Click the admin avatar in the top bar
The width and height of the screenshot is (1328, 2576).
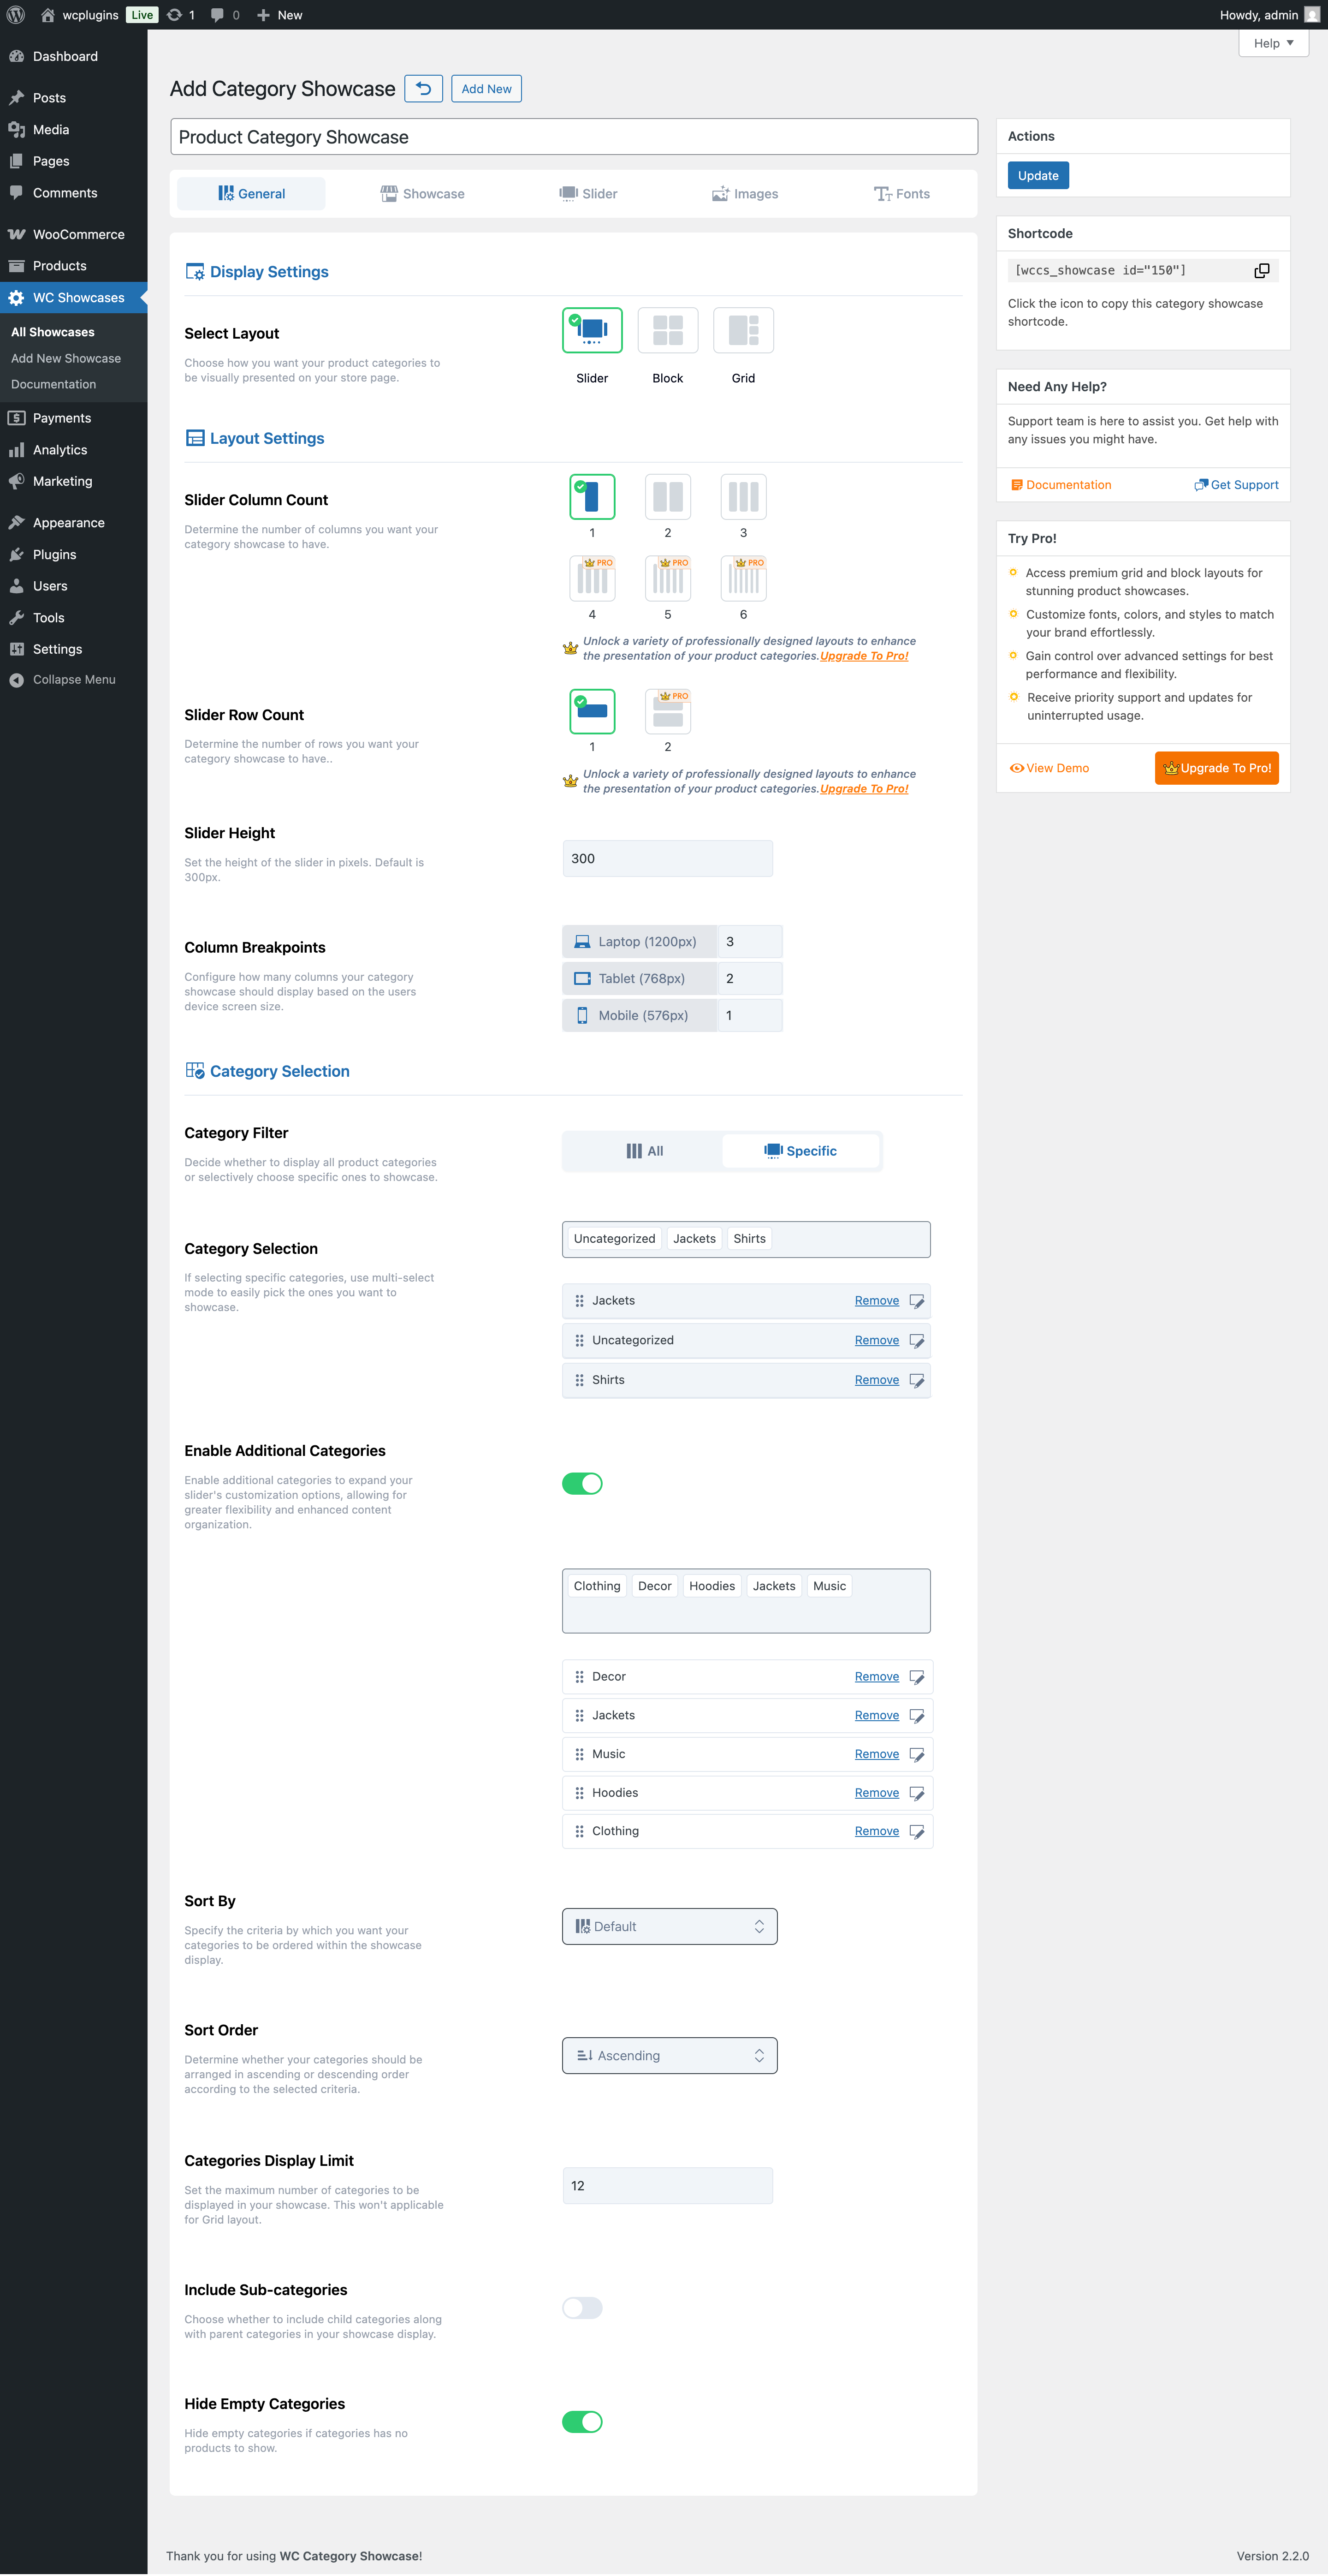click(x=1312, y=15)
